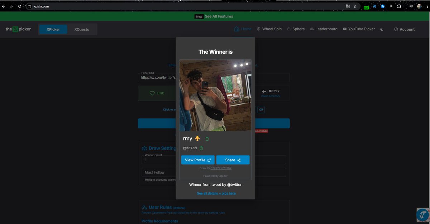Click the blue sound-wave extension icon
The width and height of the screenshot is (430, 224).
(374, 6)
